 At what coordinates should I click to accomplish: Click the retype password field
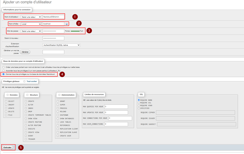[x=53, y=38]
